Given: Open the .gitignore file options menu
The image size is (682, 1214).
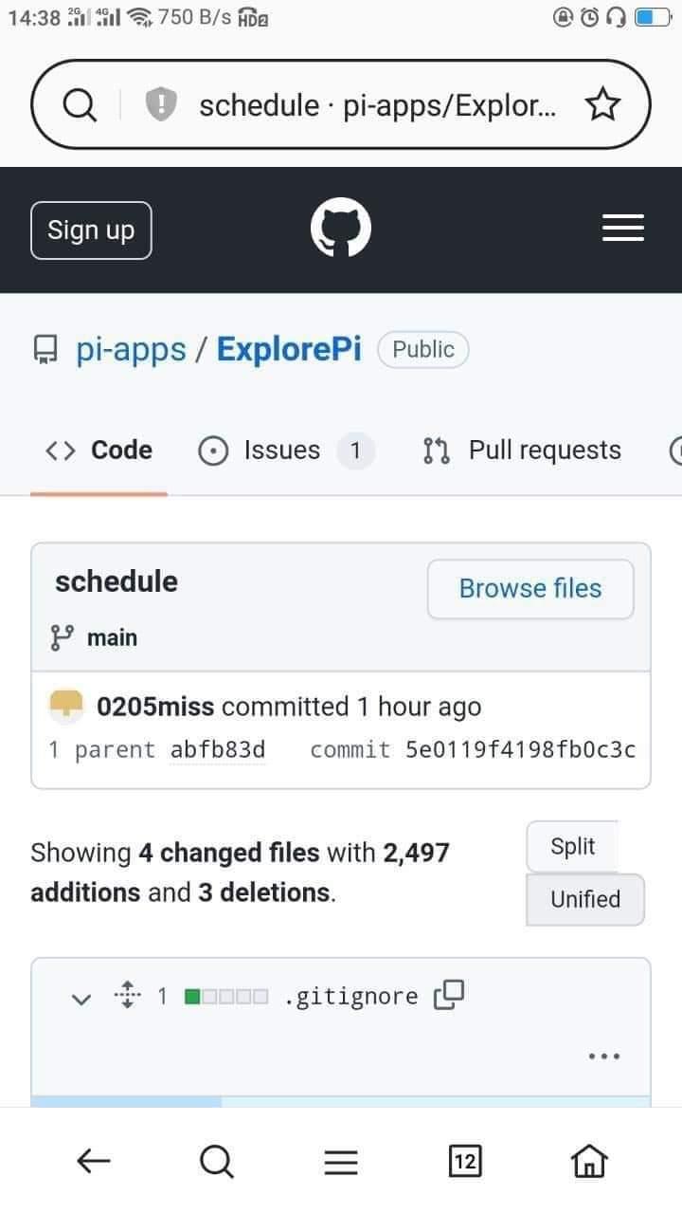Looking at the screenshot, I should click(x=604, y=1056).
